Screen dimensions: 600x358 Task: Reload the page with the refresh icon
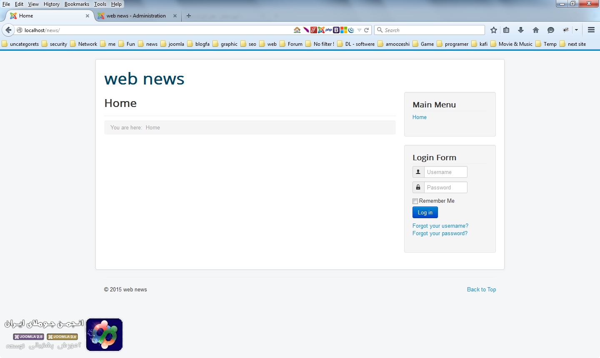[367, 30]
